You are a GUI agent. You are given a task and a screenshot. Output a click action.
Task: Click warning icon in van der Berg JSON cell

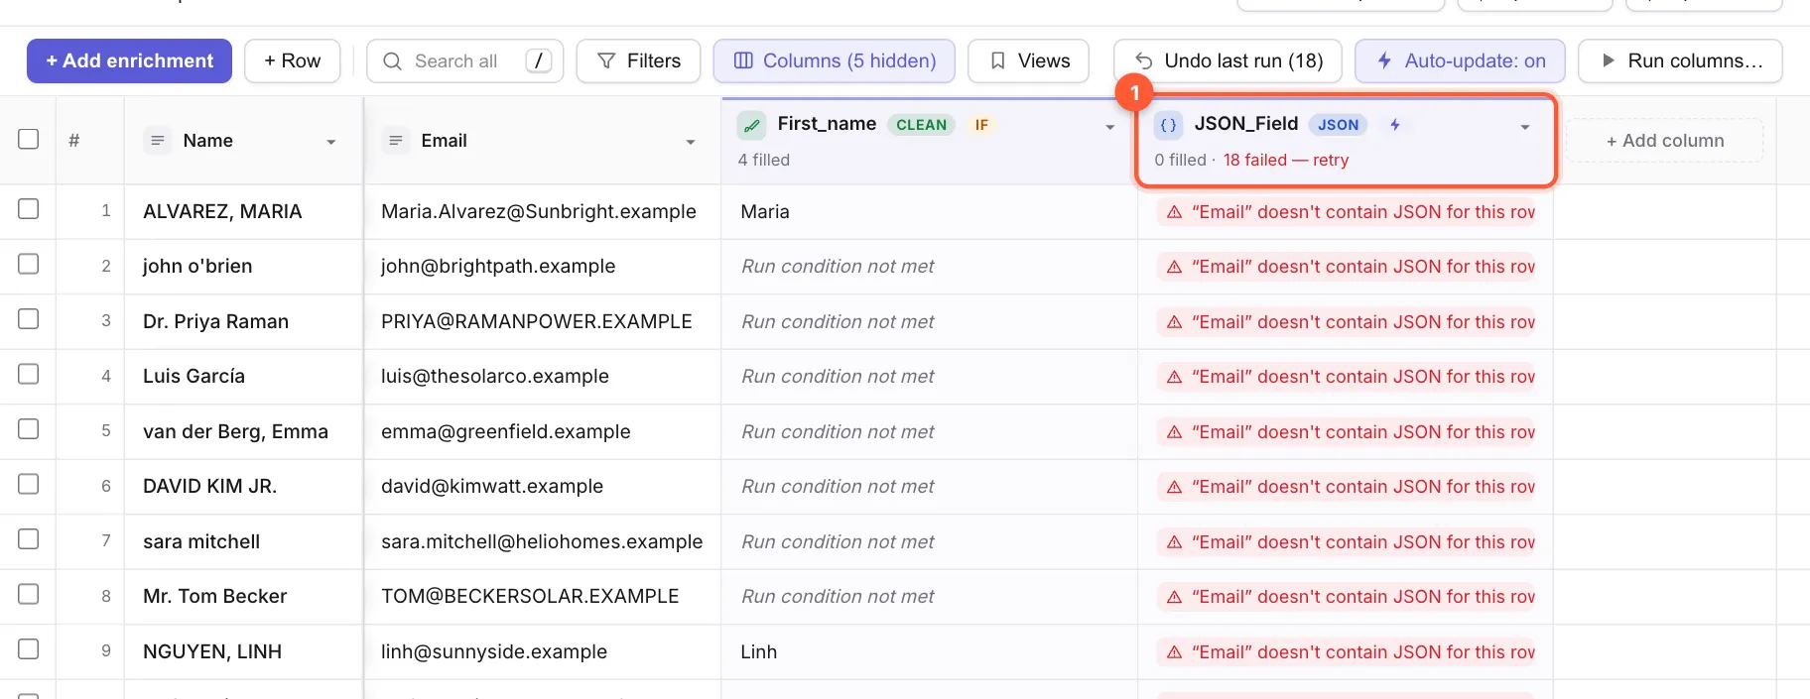tap(1174, 432)
